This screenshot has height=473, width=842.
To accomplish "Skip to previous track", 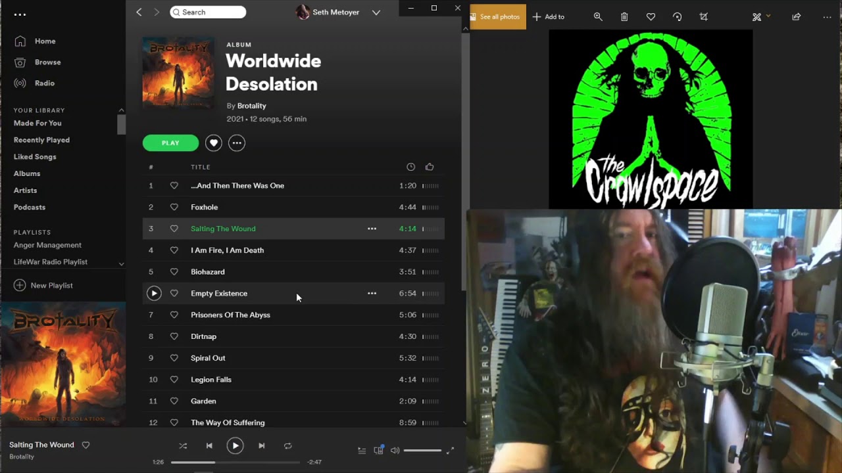I will point(209,445).
